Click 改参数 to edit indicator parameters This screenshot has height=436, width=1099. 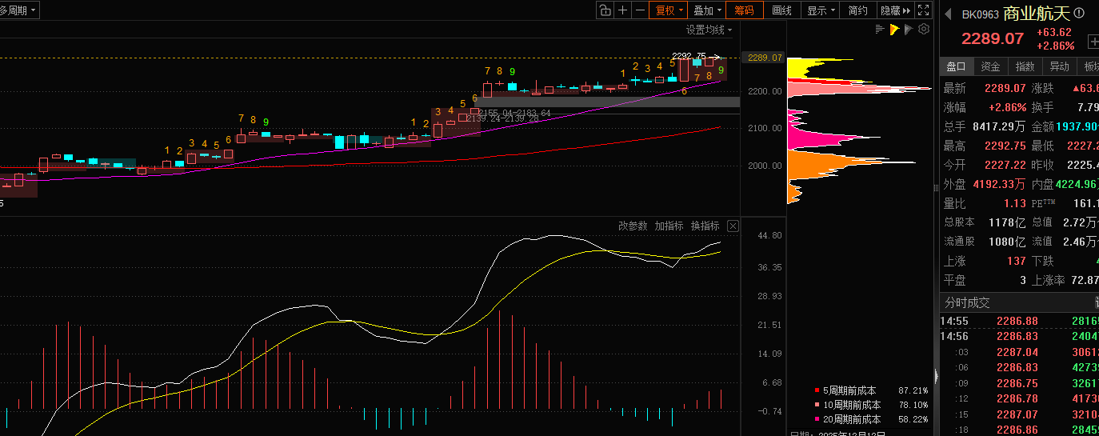pos(633,226)
